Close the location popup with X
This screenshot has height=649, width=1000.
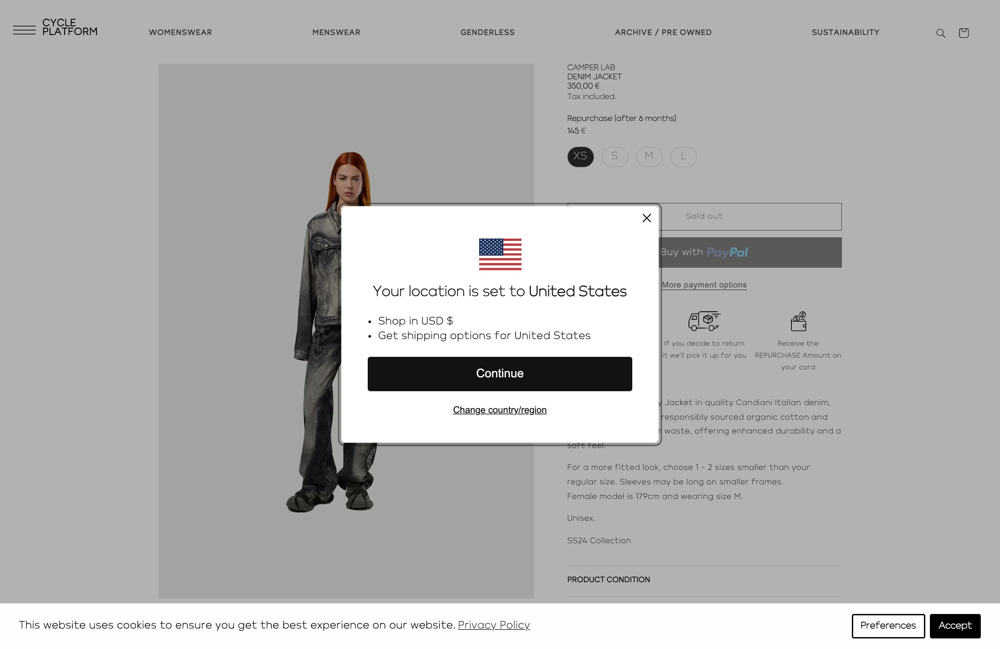[646, 218]
